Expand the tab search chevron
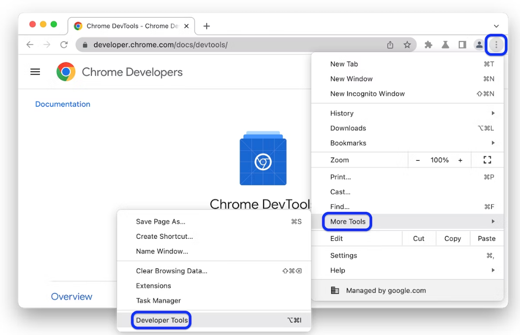Screen dimensions: 520x335 [496, 26]
